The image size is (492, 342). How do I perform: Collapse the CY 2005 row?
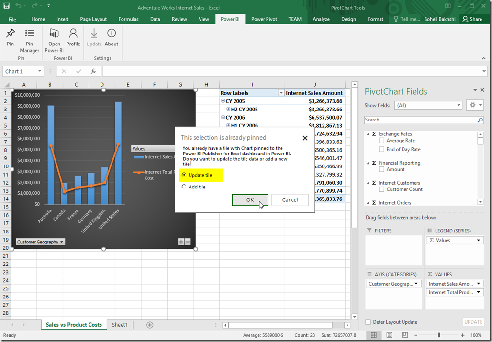[x=223, y=101]
